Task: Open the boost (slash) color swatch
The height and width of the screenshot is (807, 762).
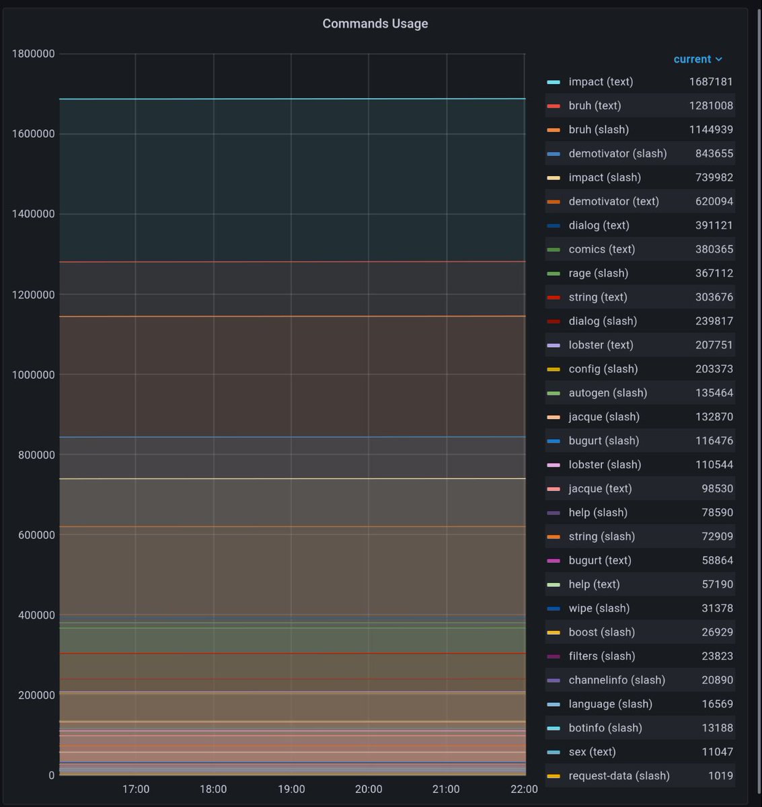Action: coord(554,632)
